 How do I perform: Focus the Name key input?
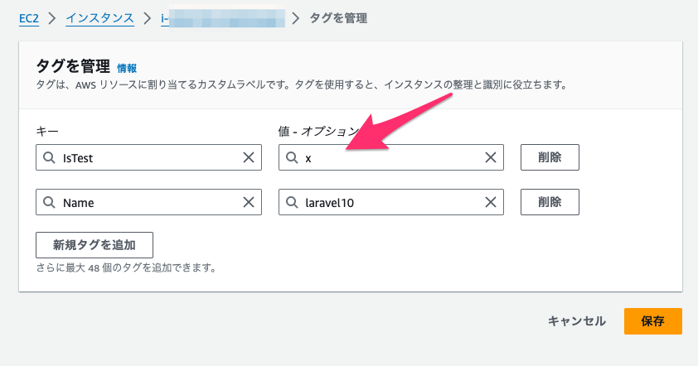148,202
